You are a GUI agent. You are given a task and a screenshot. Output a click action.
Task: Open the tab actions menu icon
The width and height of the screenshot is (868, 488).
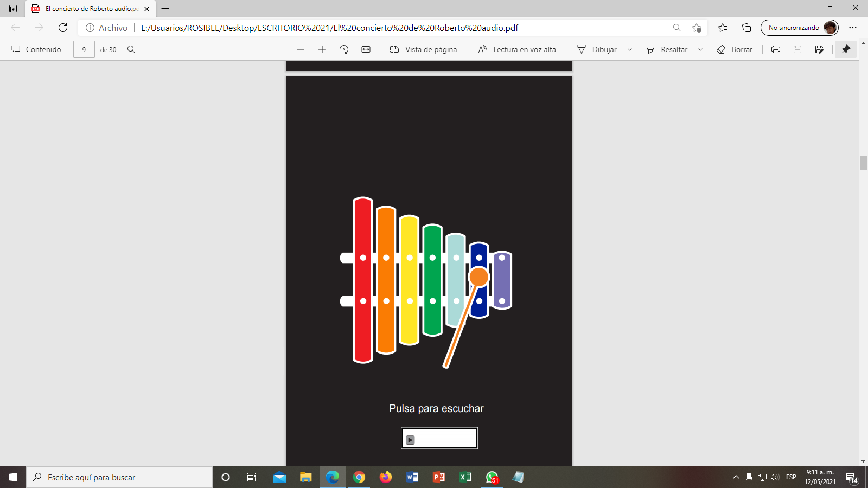pyautogui.click(x=13, y=9)
